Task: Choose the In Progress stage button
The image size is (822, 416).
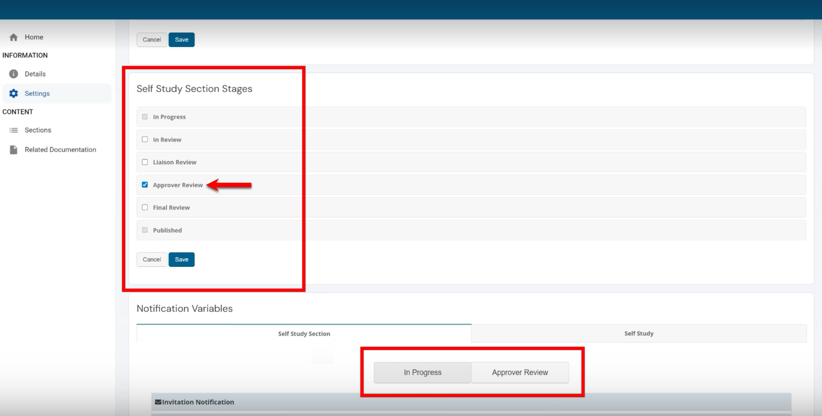Action: [x=422, y=372]
